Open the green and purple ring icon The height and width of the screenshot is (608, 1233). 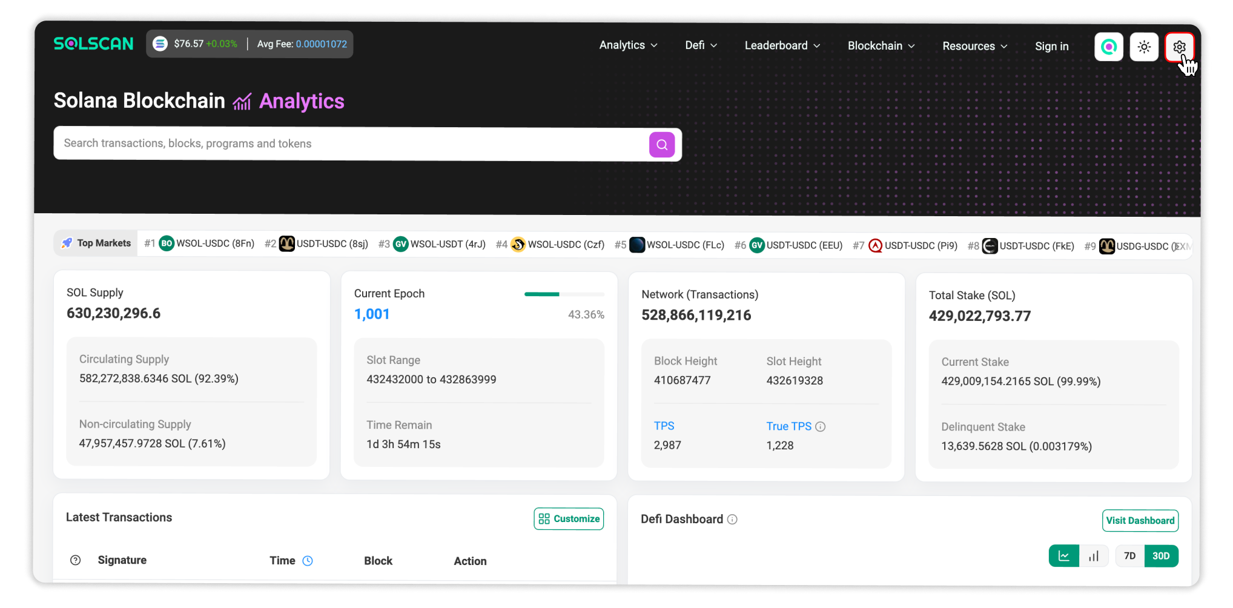1109,47
